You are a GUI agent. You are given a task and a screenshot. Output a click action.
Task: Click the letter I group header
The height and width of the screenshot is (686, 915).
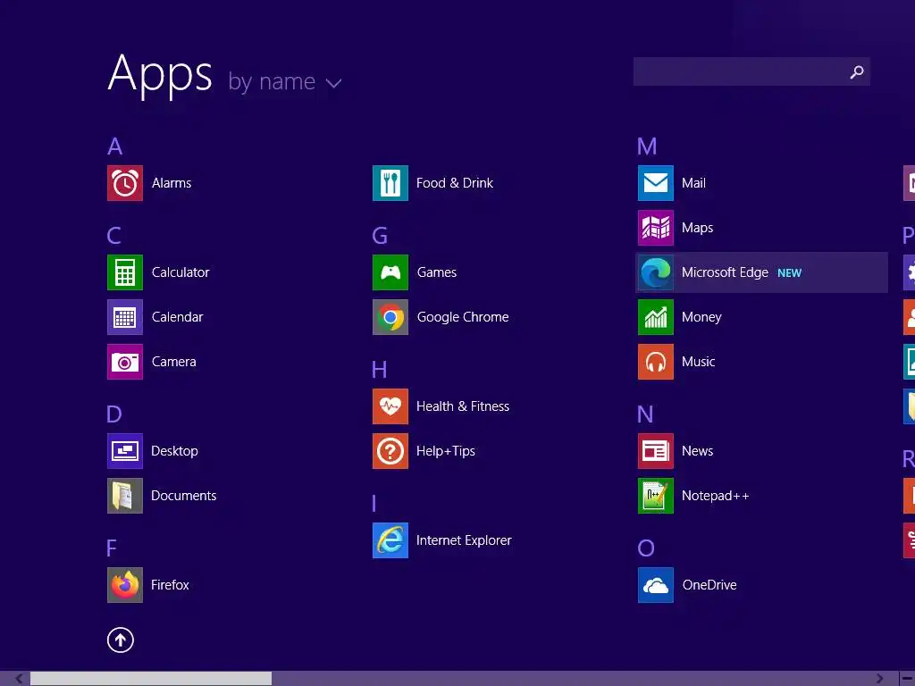tap(374, 504)
